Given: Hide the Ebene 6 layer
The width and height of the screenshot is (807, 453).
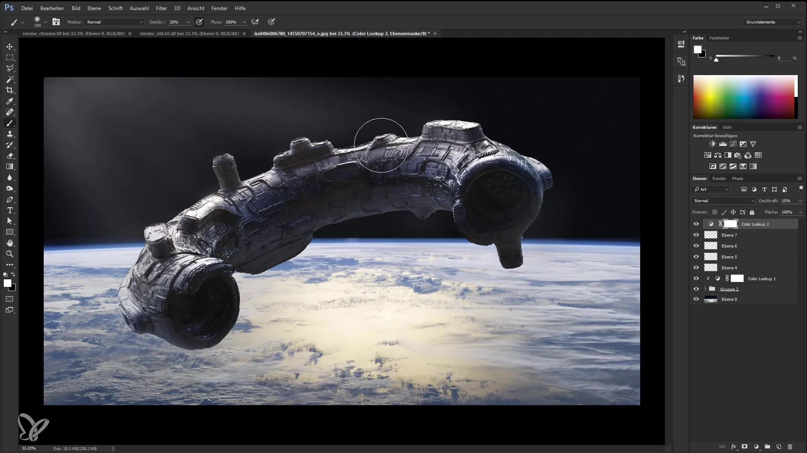Looking at the screenshot, I should point(696,246).
